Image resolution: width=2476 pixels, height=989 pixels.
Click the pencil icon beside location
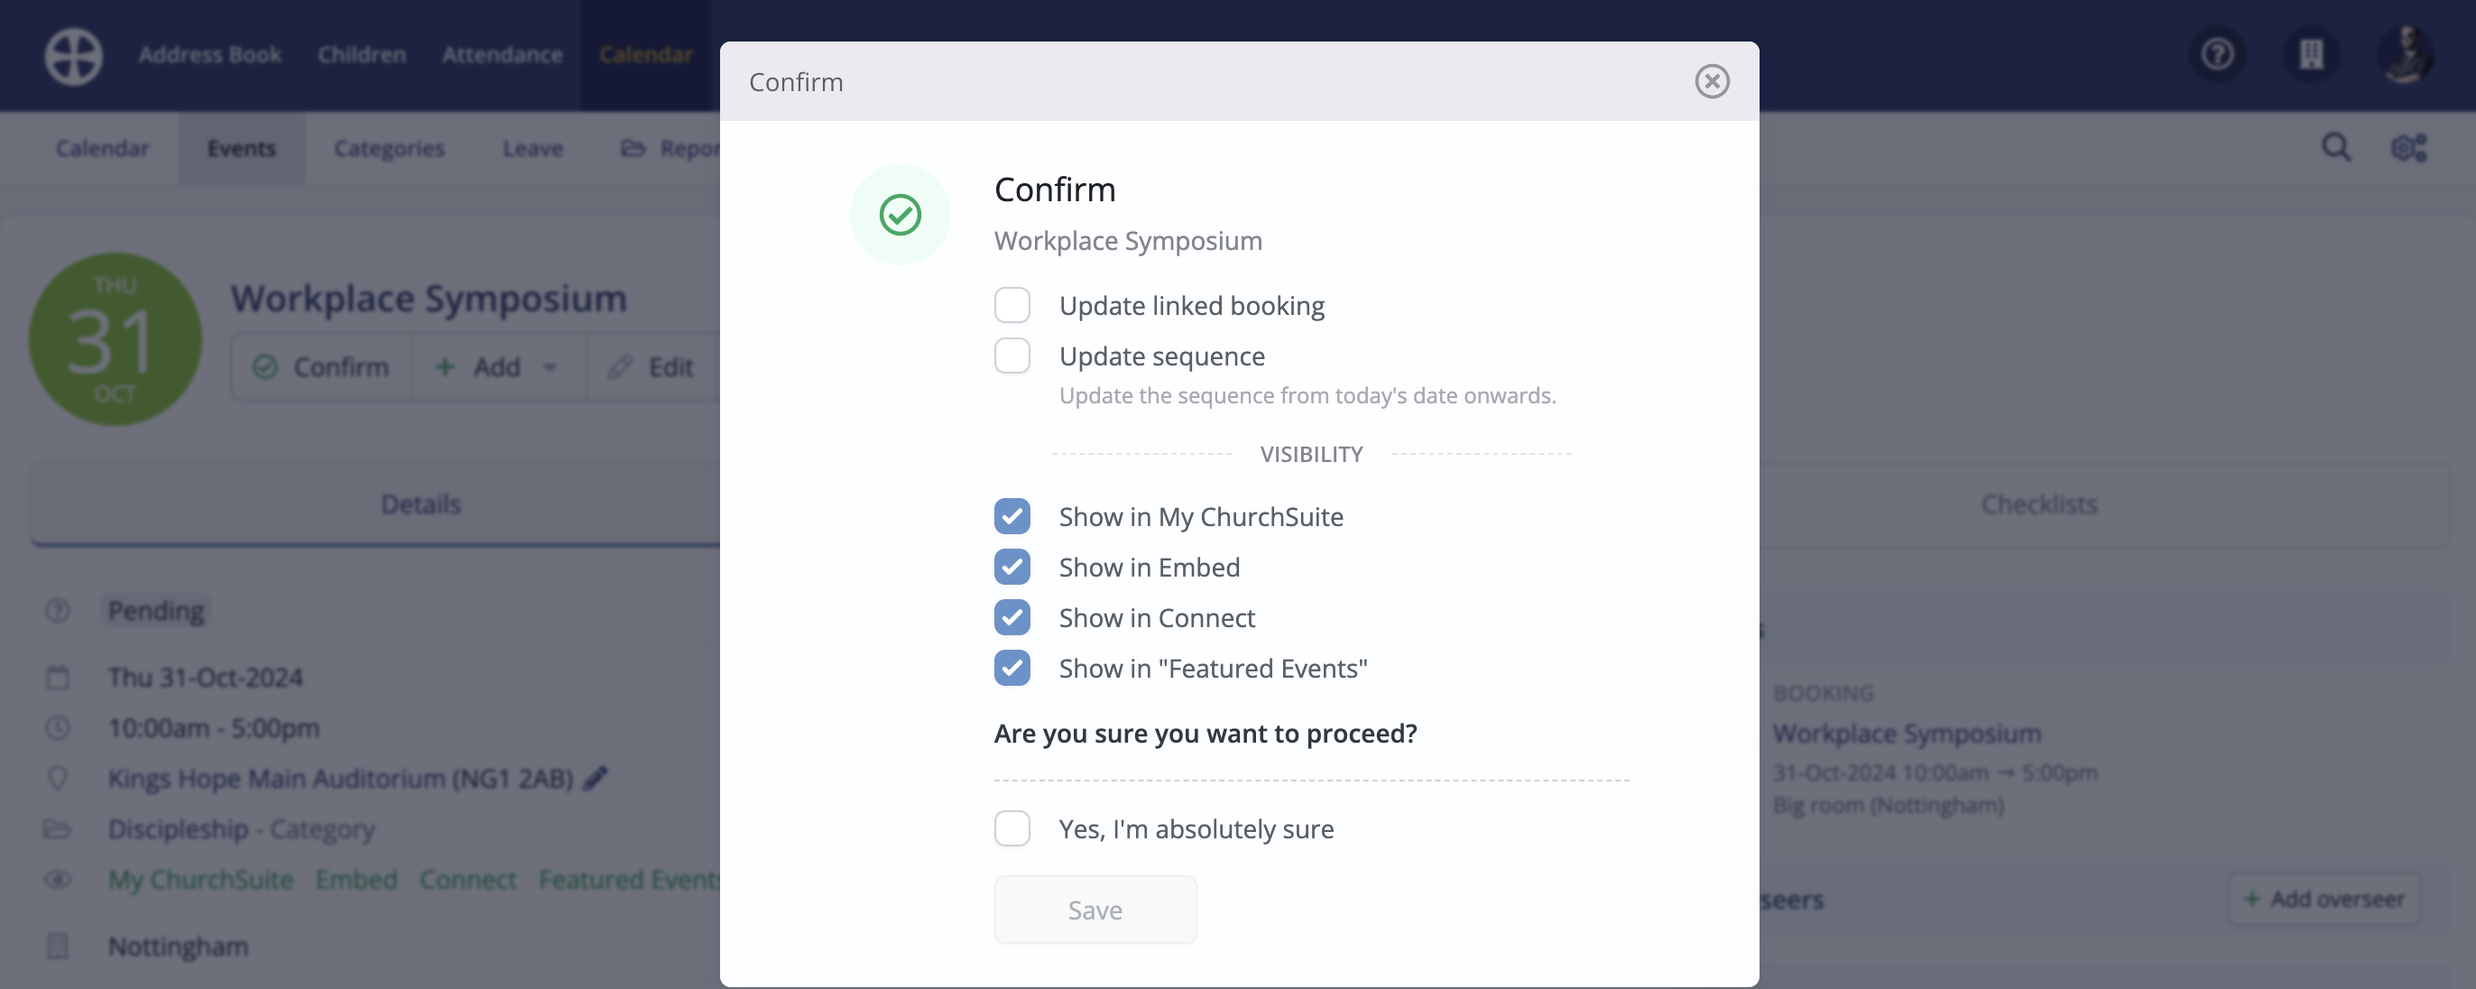point(596,777)
